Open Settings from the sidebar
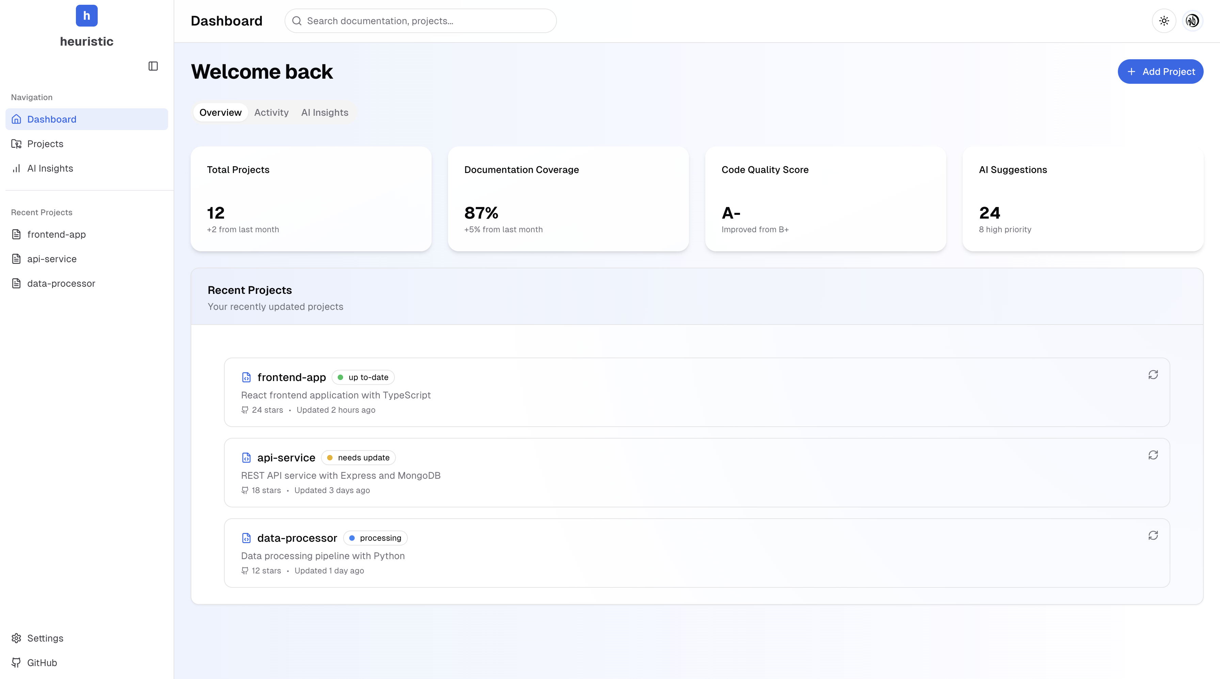 (x=45, y=638)
